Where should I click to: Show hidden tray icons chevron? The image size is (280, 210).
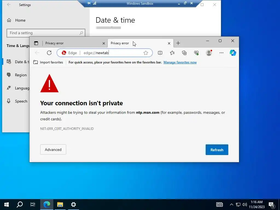(231, 205)
